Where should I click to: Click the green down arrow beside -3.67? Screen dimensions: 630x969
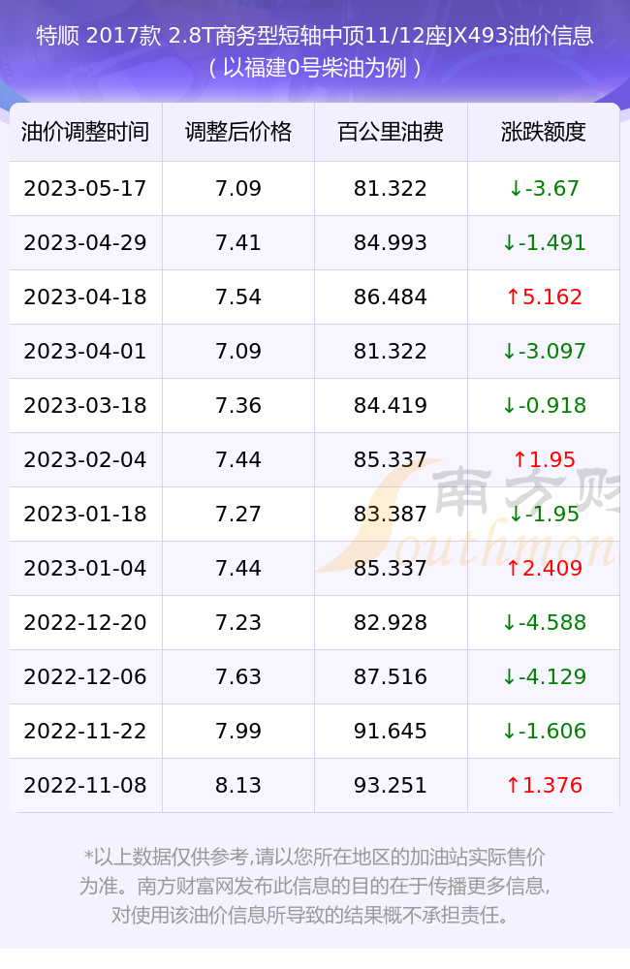click(516, 189)
